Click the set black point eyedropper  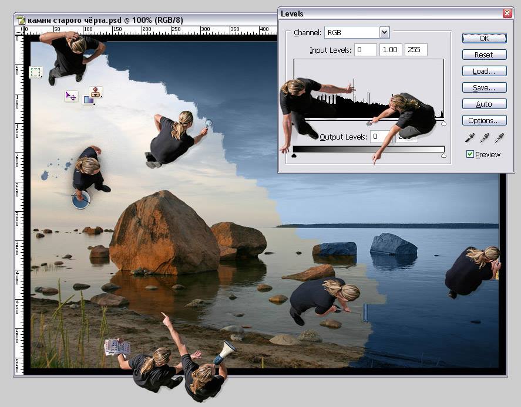click(469, 138)
